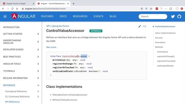Screen dimensions: 185x104
Task: Expand the GETTING STARTED section
Action: pos(21,34)
